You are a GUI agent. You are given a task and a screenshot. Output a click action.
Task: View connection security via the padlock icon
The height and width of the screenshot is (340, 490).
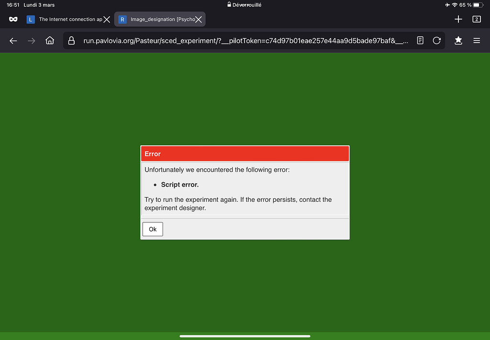(72, 41)
